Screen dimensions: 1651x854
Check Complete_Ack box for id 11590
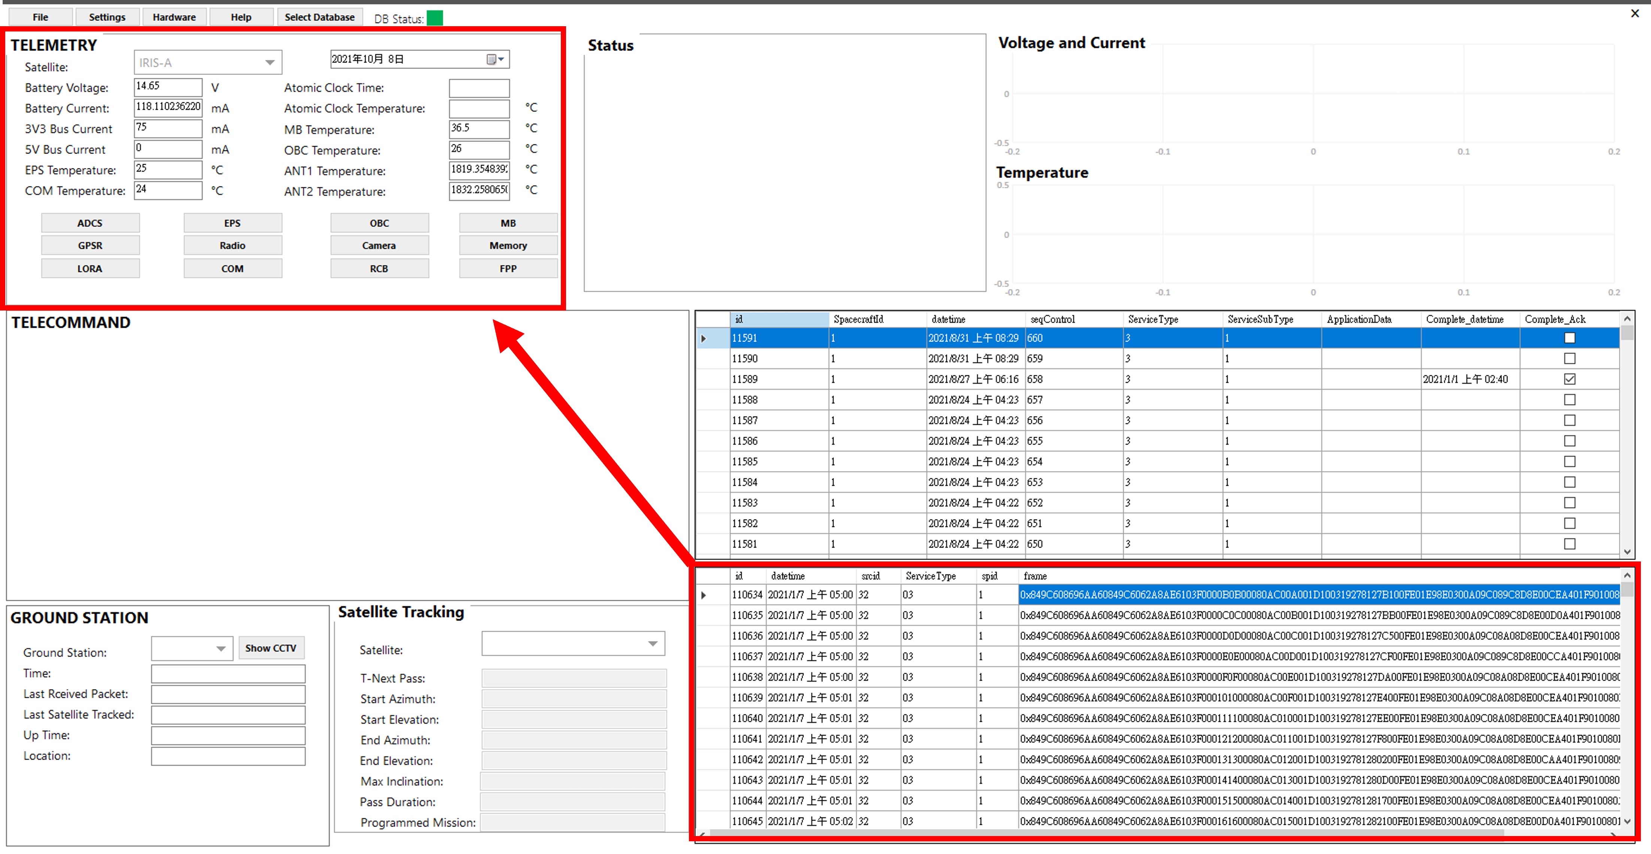coord(1569,359)
